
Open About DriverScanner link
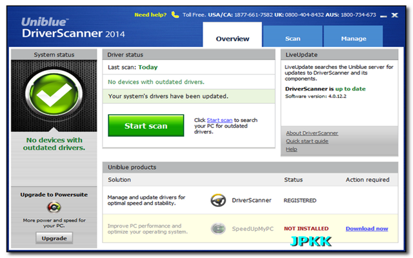(312, 133)
